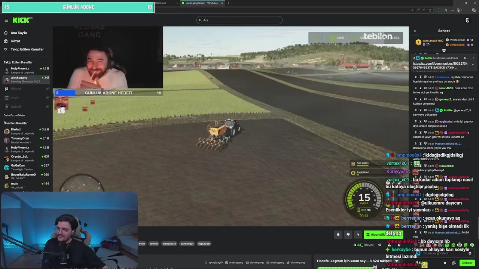Ban Exclusiwee with shield icon
The image size is (479, 269).
point(425,77)
